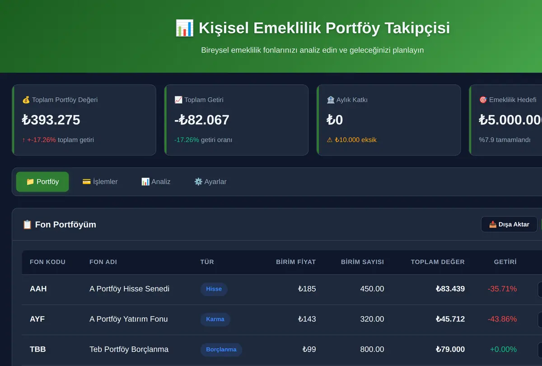
Task: Click the Fon Portföyüm heading
Action: point(65,224)
